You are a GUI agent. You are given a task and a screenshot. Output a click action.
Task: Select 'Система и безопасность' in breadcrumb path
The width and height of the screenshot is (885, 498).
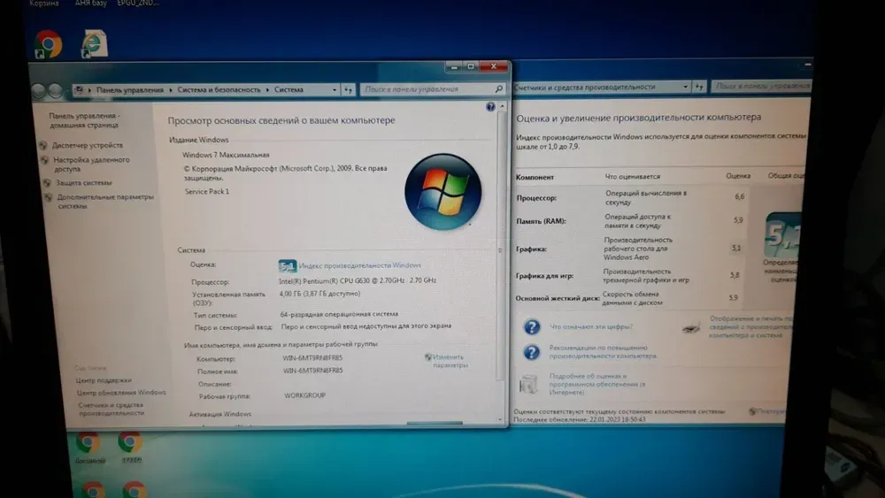click(x=219, y=90)
